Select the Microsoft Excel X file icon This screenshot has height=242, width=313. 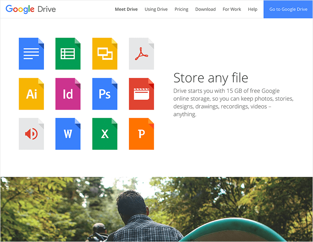[105, 134]
